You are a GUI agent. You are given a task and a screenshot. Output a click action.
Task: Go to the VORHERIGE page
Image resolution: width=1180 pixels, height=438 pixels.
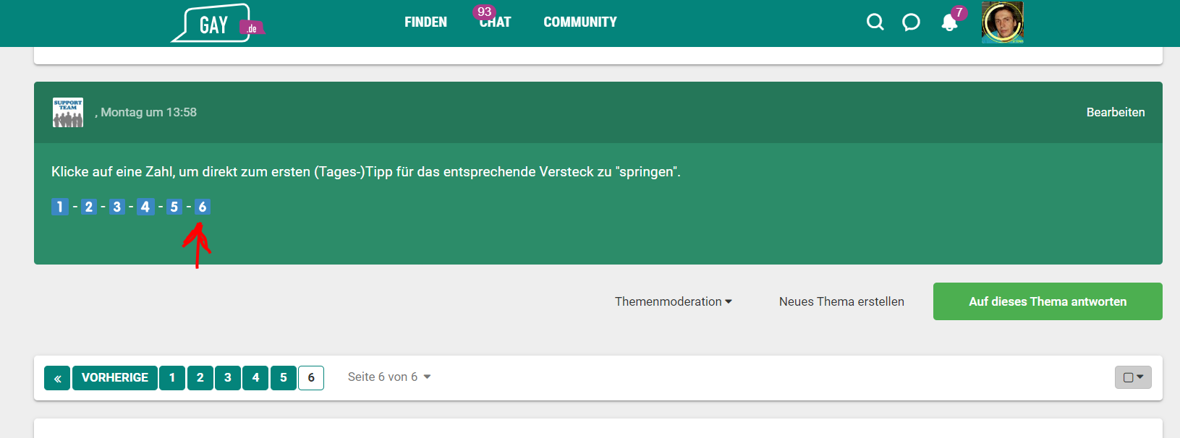tap(115, 378)
